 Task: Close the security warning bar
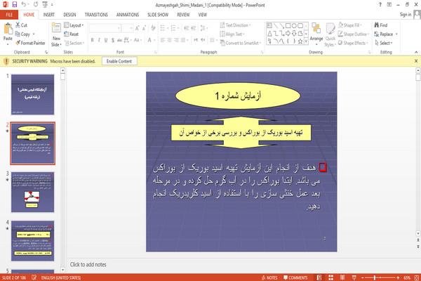pyautogui.click(x=416, y=61)
